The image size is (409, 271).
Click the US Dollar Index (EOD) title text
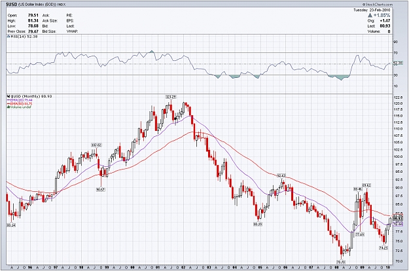[37, 5]
